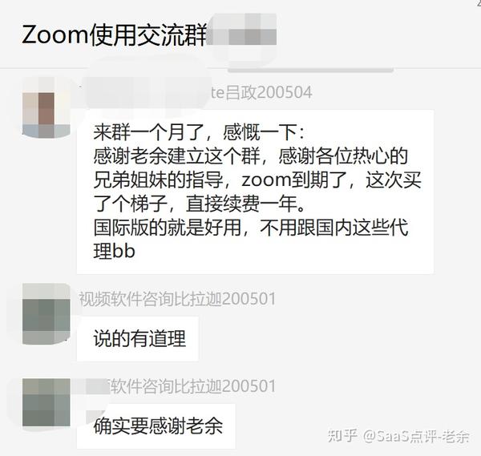
Task: Open the avatar beside 确实要感谢老余
Action: coord(46,402)
